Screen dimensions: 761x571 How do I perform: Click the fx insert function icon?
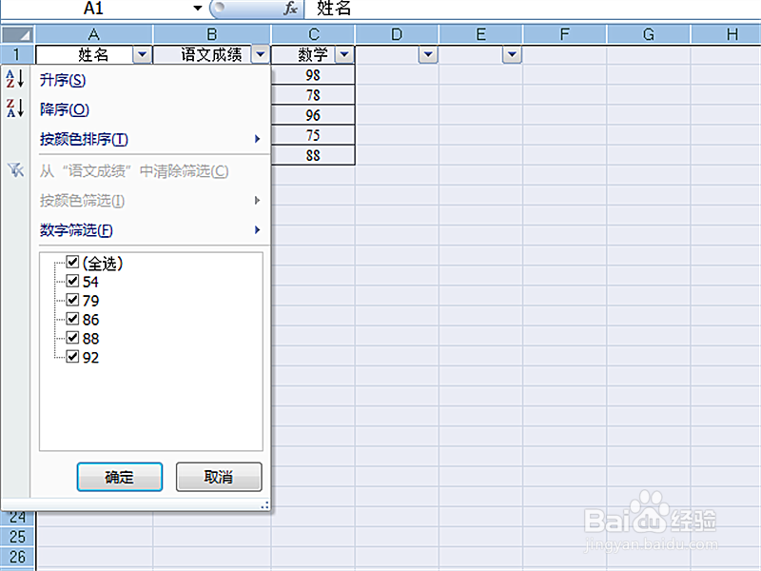290,9
